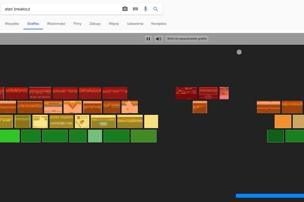The height and width of the screenshot is (202, 304).
Task: Click the light green brick in green row
Action: tap(95, 136)
